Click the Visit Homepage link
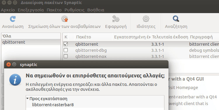The image size is (219, 110). (x=183, y=88)
